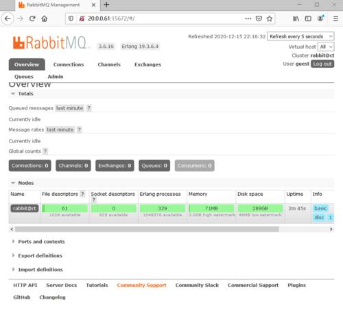Click the horizontal scrollbar under Nodes table

[x=147, y=229]
